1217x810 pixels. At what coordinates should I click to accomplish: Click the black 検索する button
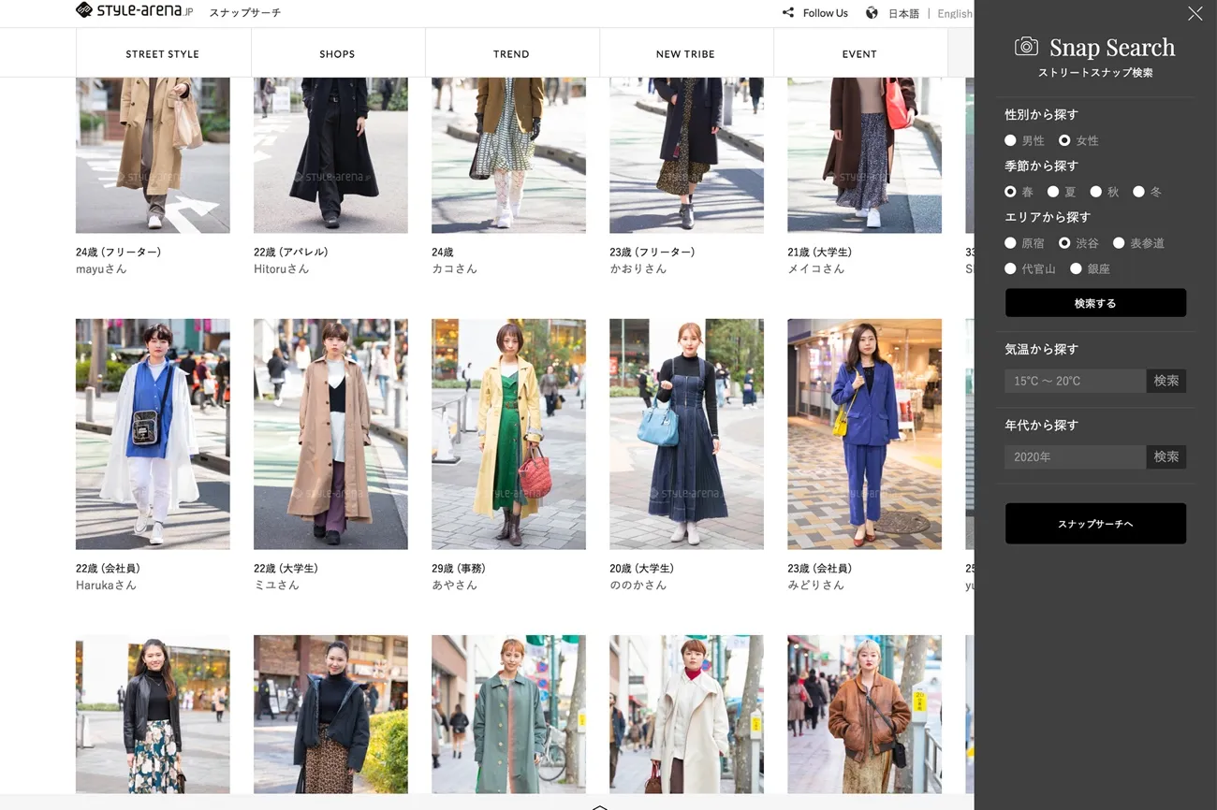tap(1095, 303)
